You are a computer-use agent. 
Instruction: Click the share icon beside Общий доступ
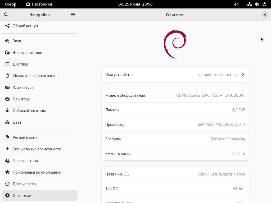point(7,26)
